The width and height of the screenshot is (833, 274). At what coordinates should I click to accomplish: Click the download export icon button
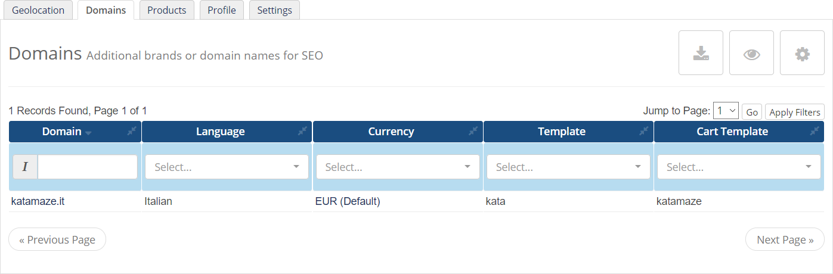point(701,53)
